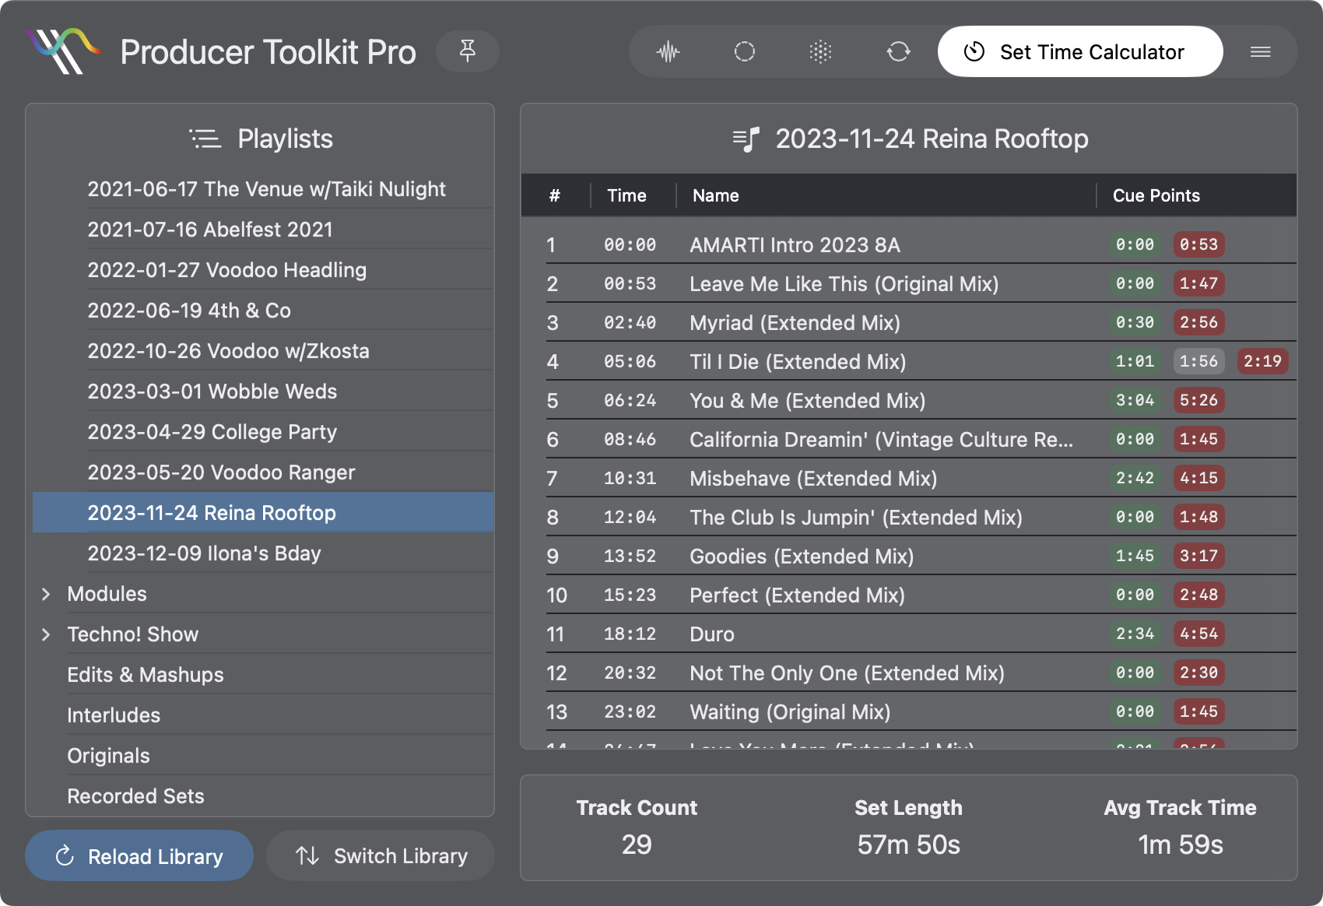Click the Cue Points column header
Image resolution: width=1323 pixels, height=906 pixels.
point(1156,195)
